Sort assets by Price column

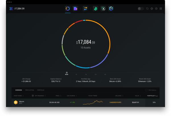pos(58,96)
